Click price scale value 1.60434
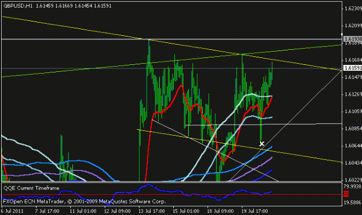 click(353, 163)
